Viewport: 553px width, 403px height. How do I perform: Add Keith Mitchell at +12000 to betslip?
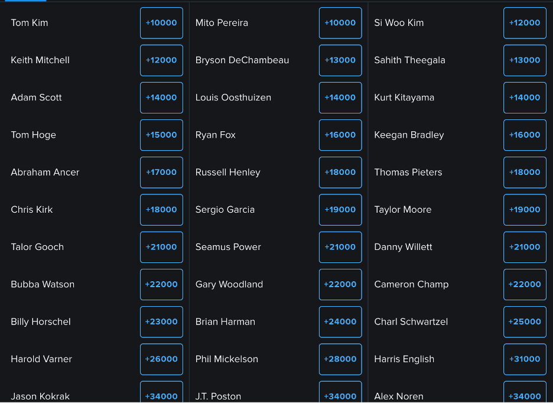tap(161, 60)
